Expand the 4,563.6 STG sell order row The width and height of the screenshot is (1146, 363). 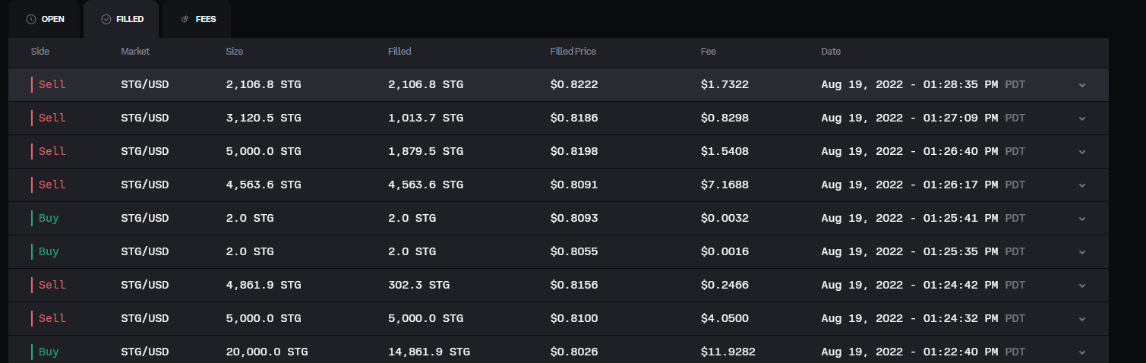tap(1082, 185)
